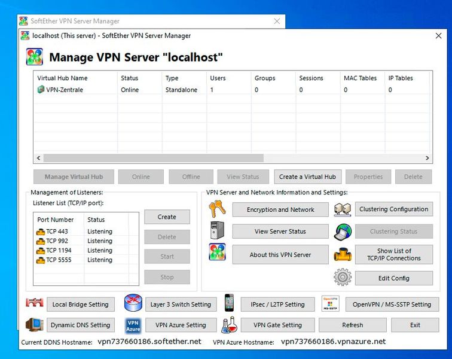
Task: Open Layer 3 Switch Setting
Action: [181, 304]
